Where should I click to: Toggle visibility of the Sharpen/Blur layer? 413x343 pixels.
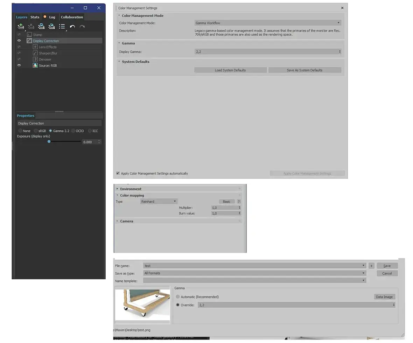click(19, 53)
